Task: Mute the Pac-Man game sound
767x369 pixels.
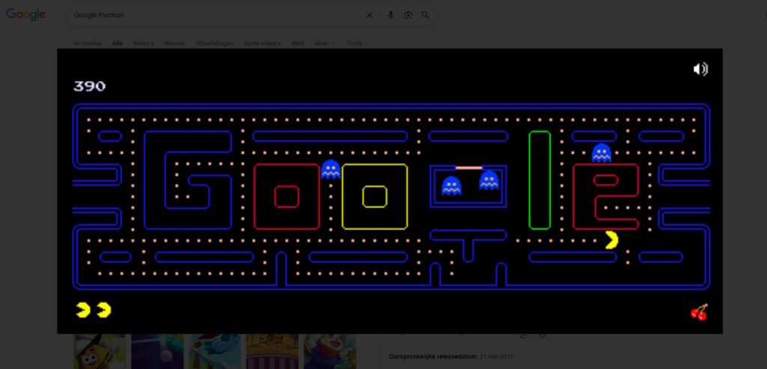Action: (x=700, y=69)
